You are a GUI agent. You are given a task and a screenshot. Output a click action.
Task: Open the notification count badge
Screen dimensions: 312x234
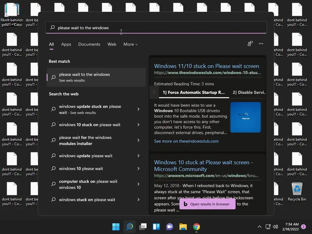pyautogui.click(x=303, y=227)
